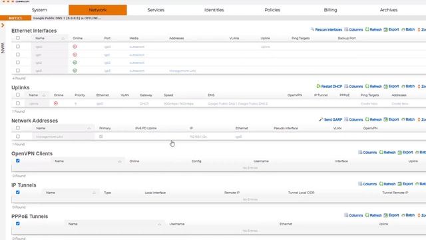Open Columns chooser for Network Addresses
426x240 pixels.
click(353, 119)
